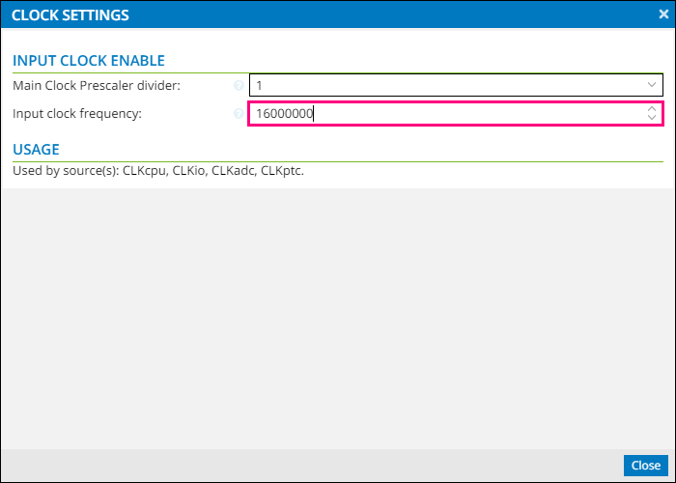Image resolution: width=676 pixels, height=483 pixels.
Task: Select the INPUT CLOCK ENABLE section heading
Action: tap(89, 60)
